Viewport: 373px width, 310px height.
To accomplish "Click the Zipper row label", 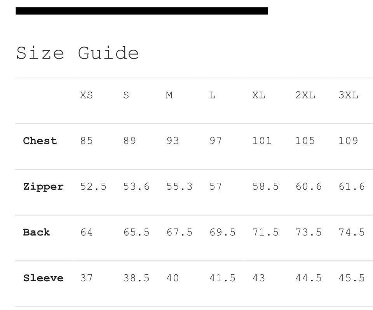I will click(43, 187).
